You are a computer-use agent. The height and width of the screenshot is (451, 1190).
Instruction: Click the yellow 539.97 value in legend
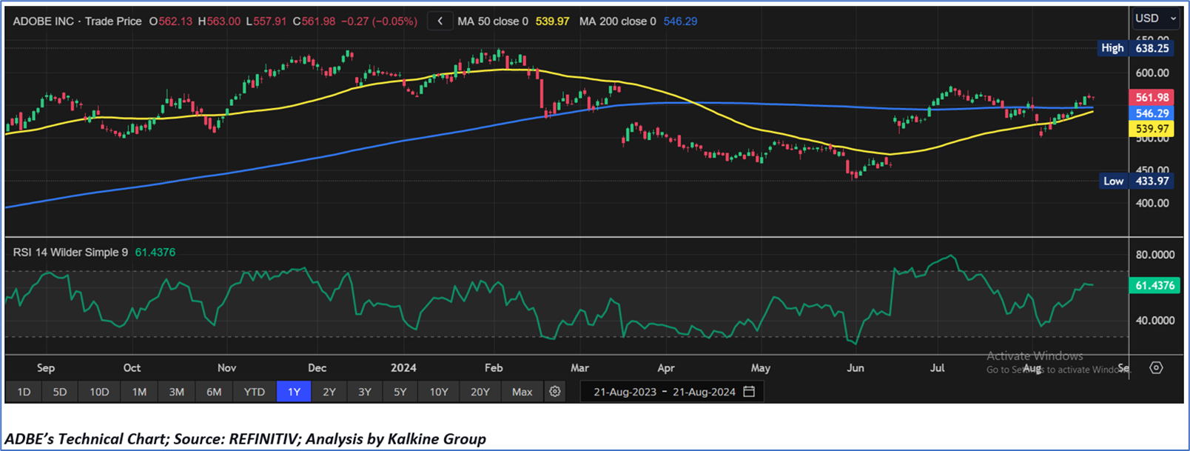553,21
